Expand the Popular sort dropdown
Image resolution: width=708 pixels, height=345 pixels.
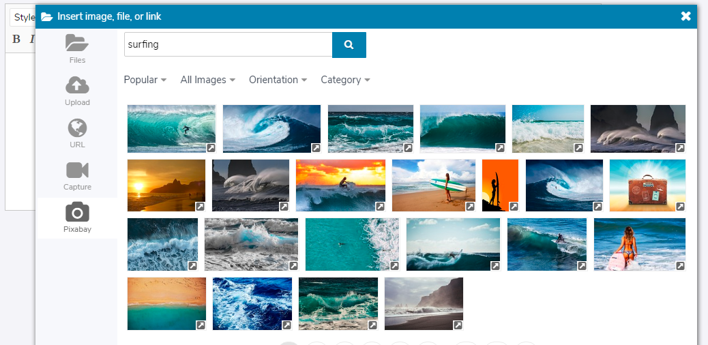point(145,80)
